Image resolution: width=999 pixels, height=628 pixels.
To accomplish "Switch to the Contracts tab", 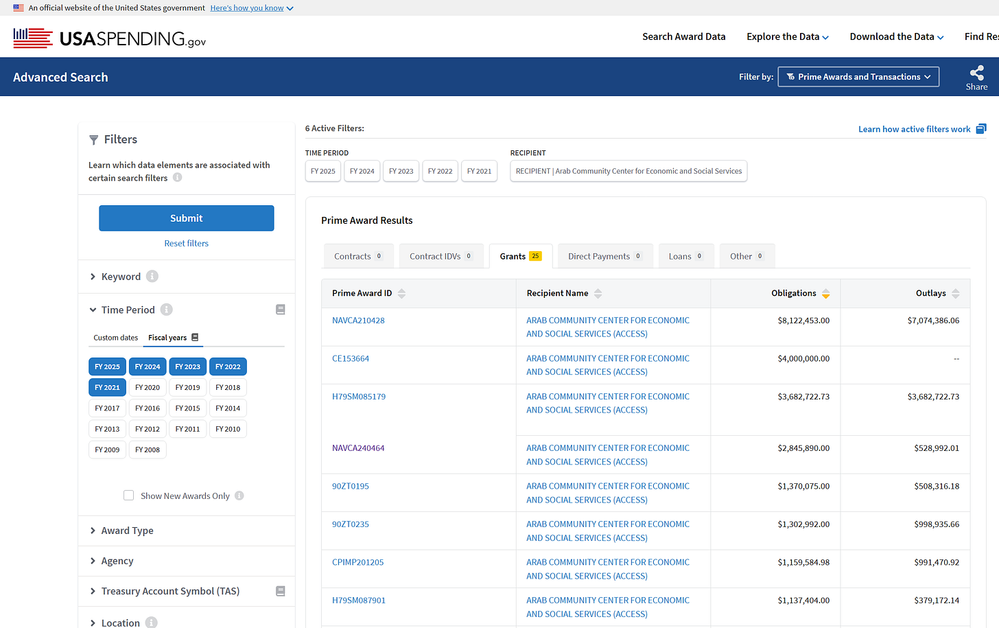I will click(358, 256).
